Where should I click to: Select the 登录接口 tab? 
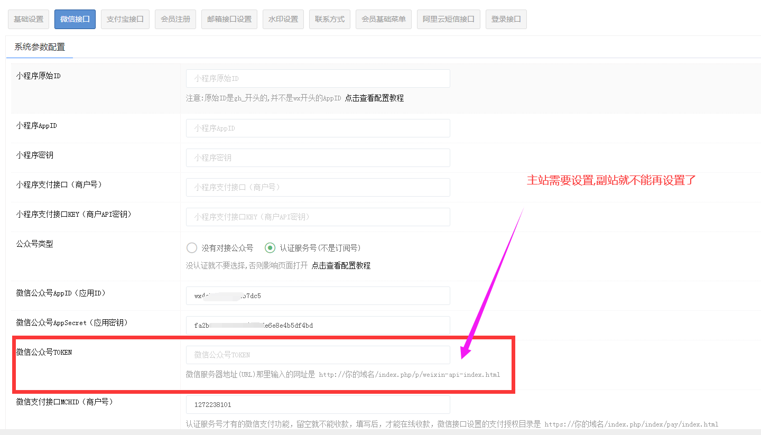[506, 19]
